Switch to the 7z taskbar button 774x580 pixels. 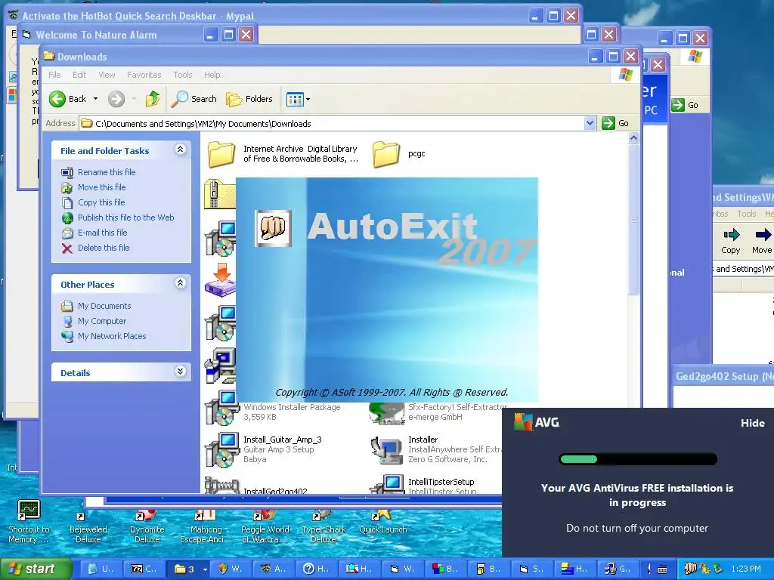[144, 569]
